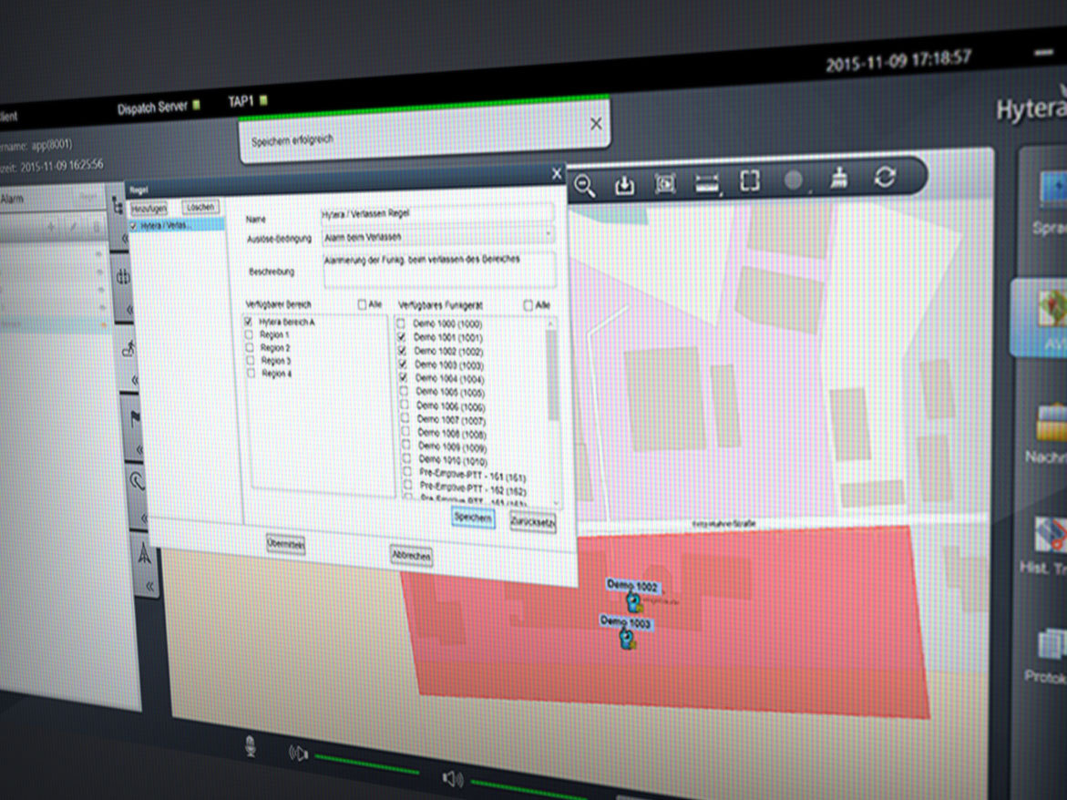Enable the Region 2 checkbox
This screenshot has width=1067, height=800.
coord(249,348)
